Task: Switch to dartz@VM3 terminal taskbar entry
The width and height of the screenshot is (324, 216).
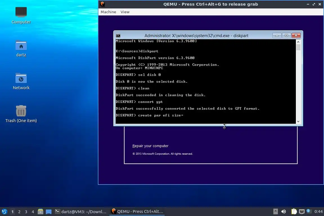Action: point(81,211)
